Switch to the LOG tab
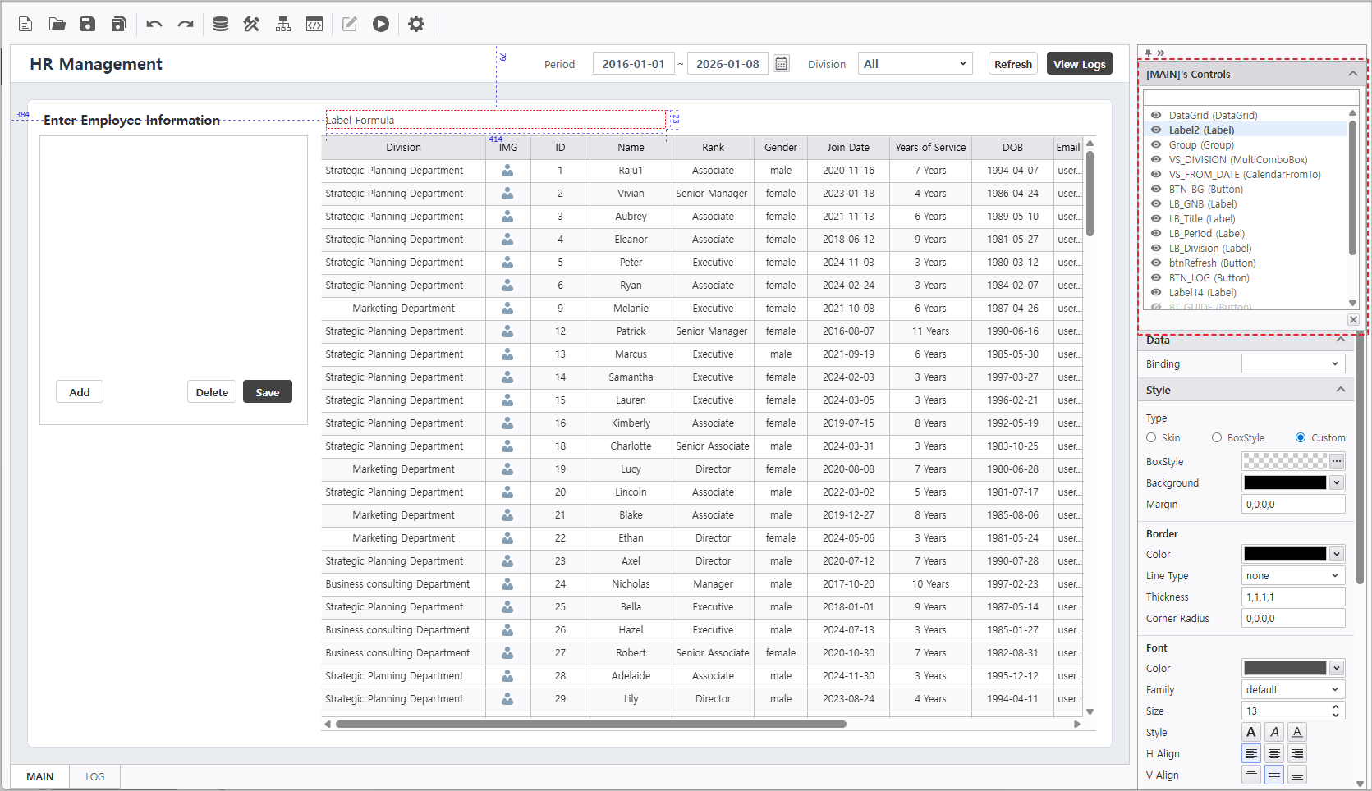 click(x=95, y=776)
